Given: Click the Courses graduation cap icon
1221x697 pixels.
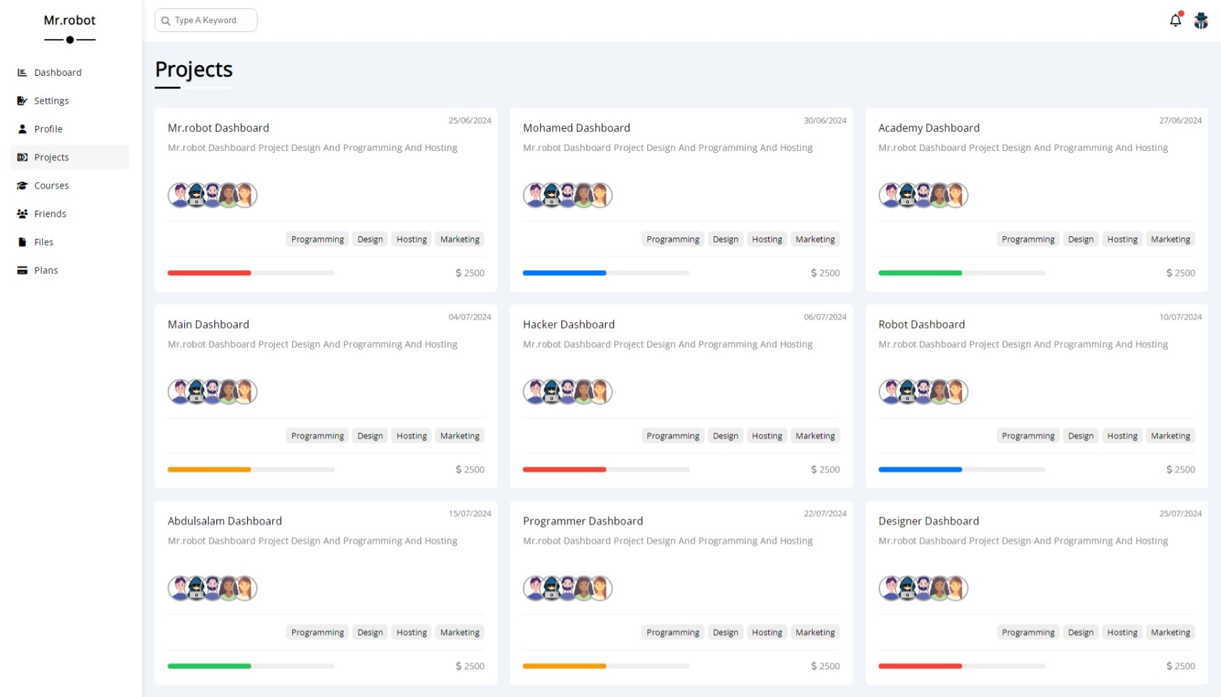Looking at the screenshot, I should coord(22,186).
